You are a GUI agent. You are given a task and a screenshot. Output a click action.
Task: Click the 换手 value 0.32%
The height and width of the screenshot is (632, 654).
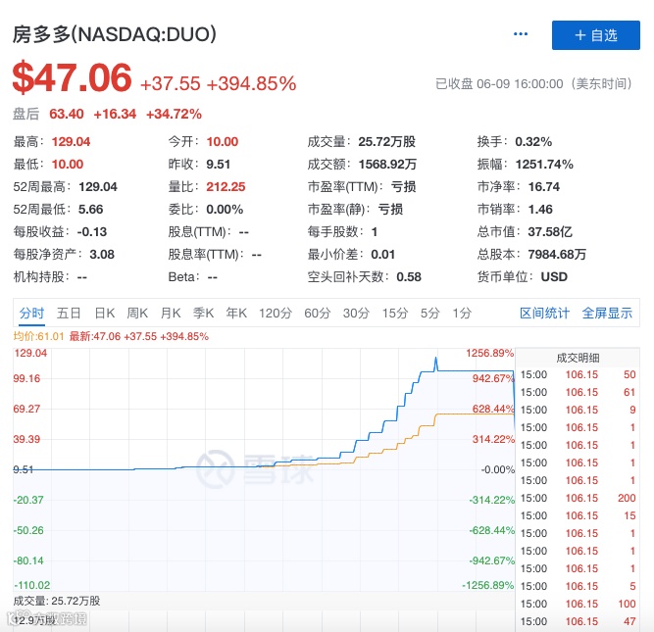coord(533,142)
